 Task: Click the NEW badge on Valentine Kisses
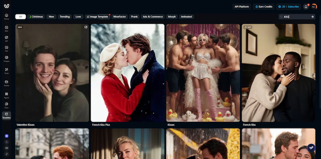tap(20, 27)
